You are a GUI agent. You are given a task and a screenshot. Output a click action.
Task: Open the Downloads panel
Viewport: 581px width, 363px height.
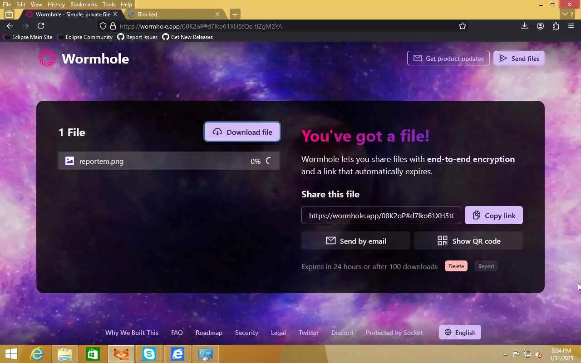[x=524, y=26]
